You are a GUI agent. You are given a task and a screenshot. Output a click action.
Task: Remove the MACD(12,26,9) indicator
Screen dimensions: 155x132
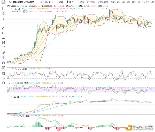[x=28, y=116]
